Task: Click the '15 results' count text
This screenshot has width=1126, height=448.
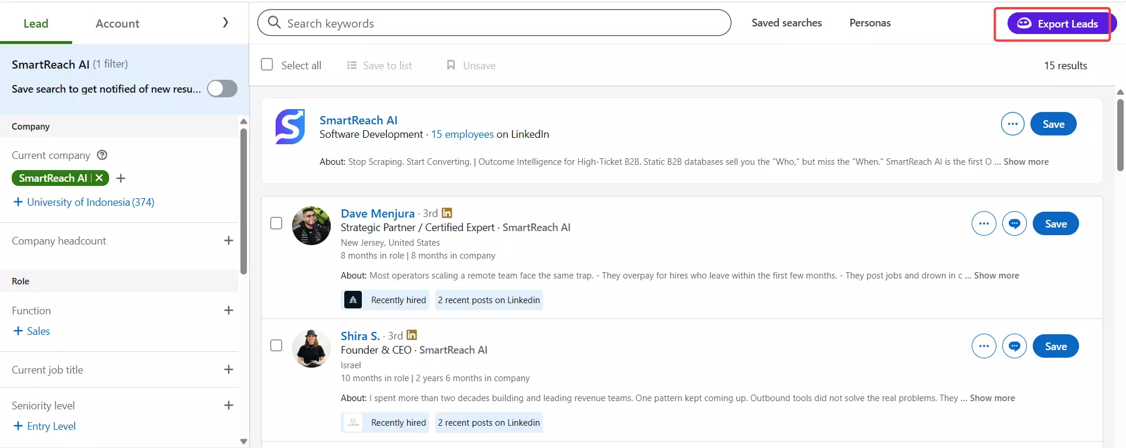Action: point(1065,66)
